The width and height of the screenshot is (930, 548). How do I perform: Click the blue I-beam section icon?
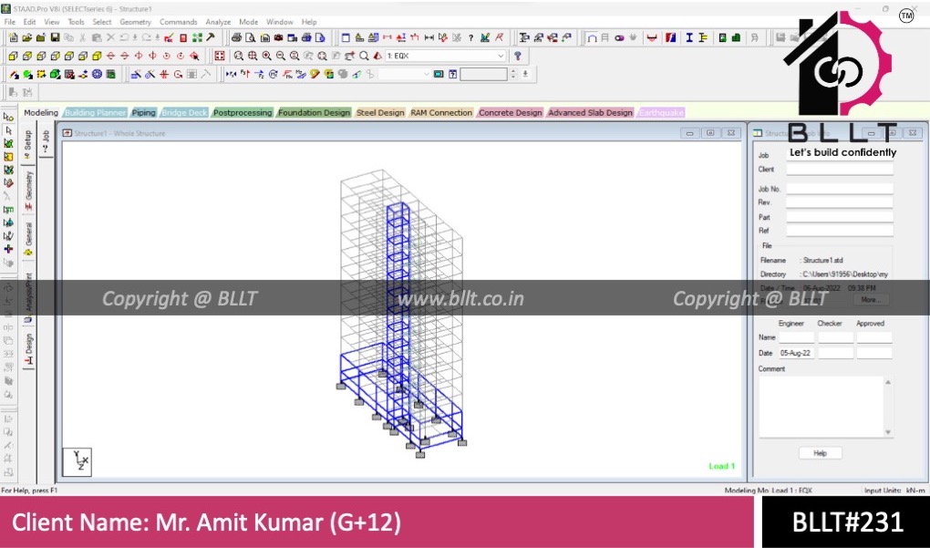(x=688, y=37)
